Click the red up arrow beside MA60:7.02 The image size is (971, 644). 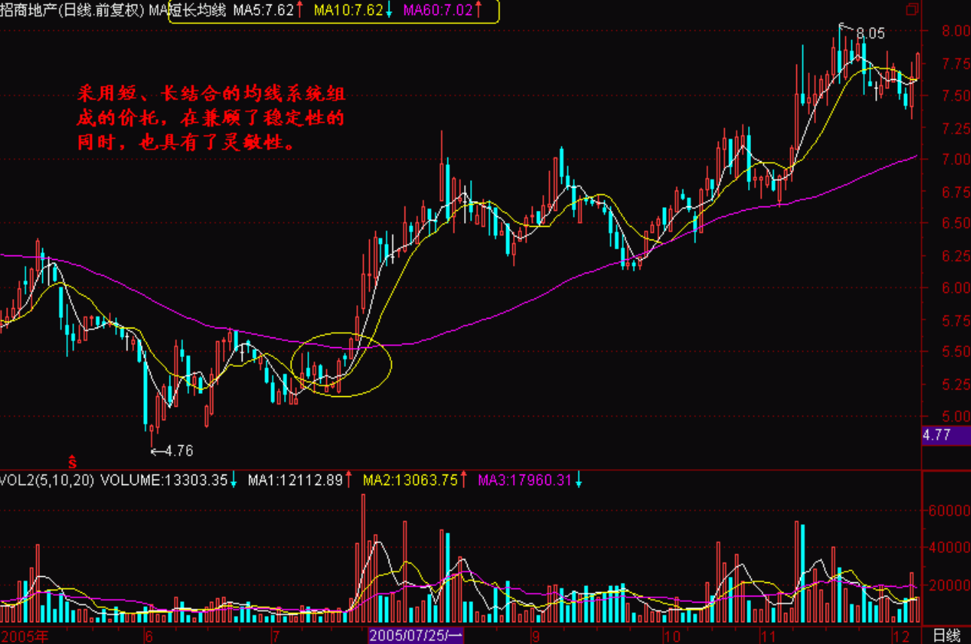(x=479, y=11)
